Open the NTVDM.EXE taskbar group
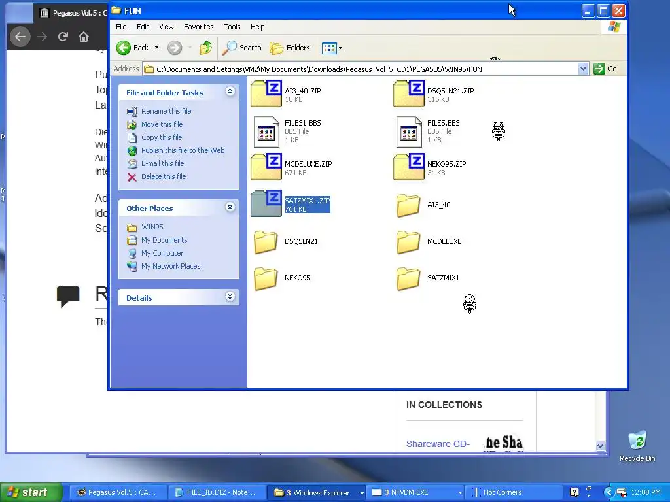This screenshot has width=670, height=502. pos(417,493)
